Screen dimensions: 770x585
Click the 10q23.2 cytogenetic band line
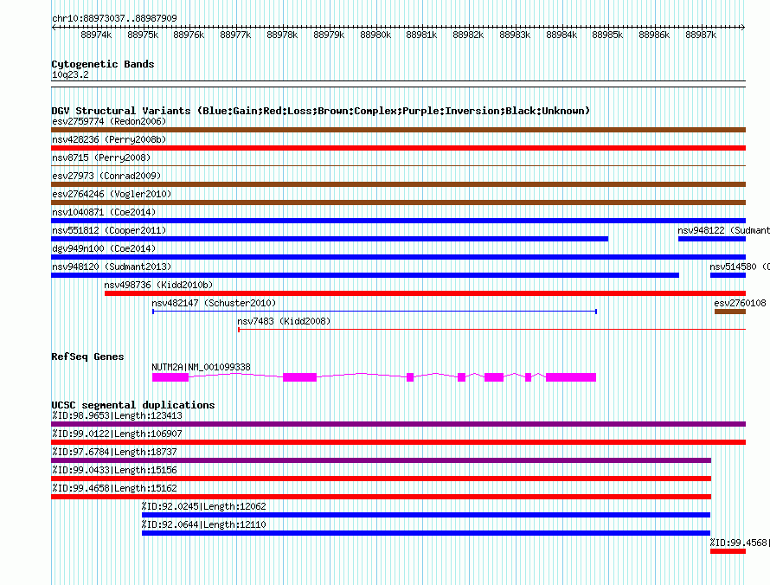[x=398, y=84]
